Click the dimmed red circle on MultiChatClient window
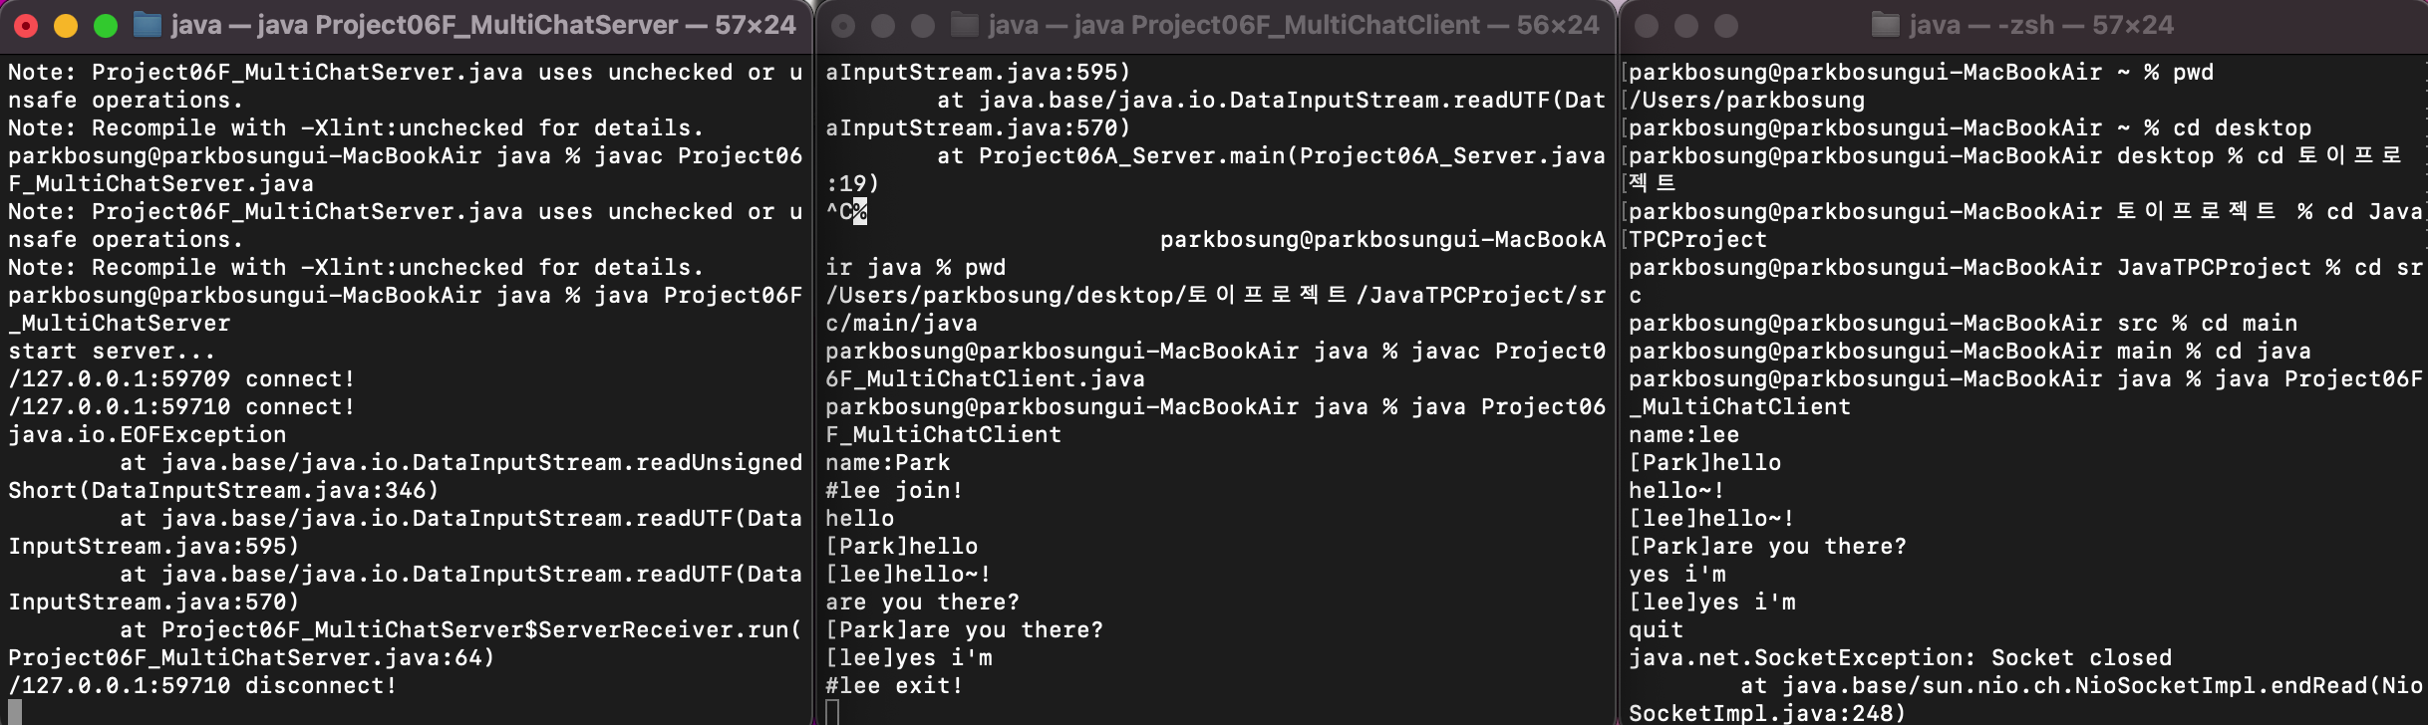 [x=843, y=24]
